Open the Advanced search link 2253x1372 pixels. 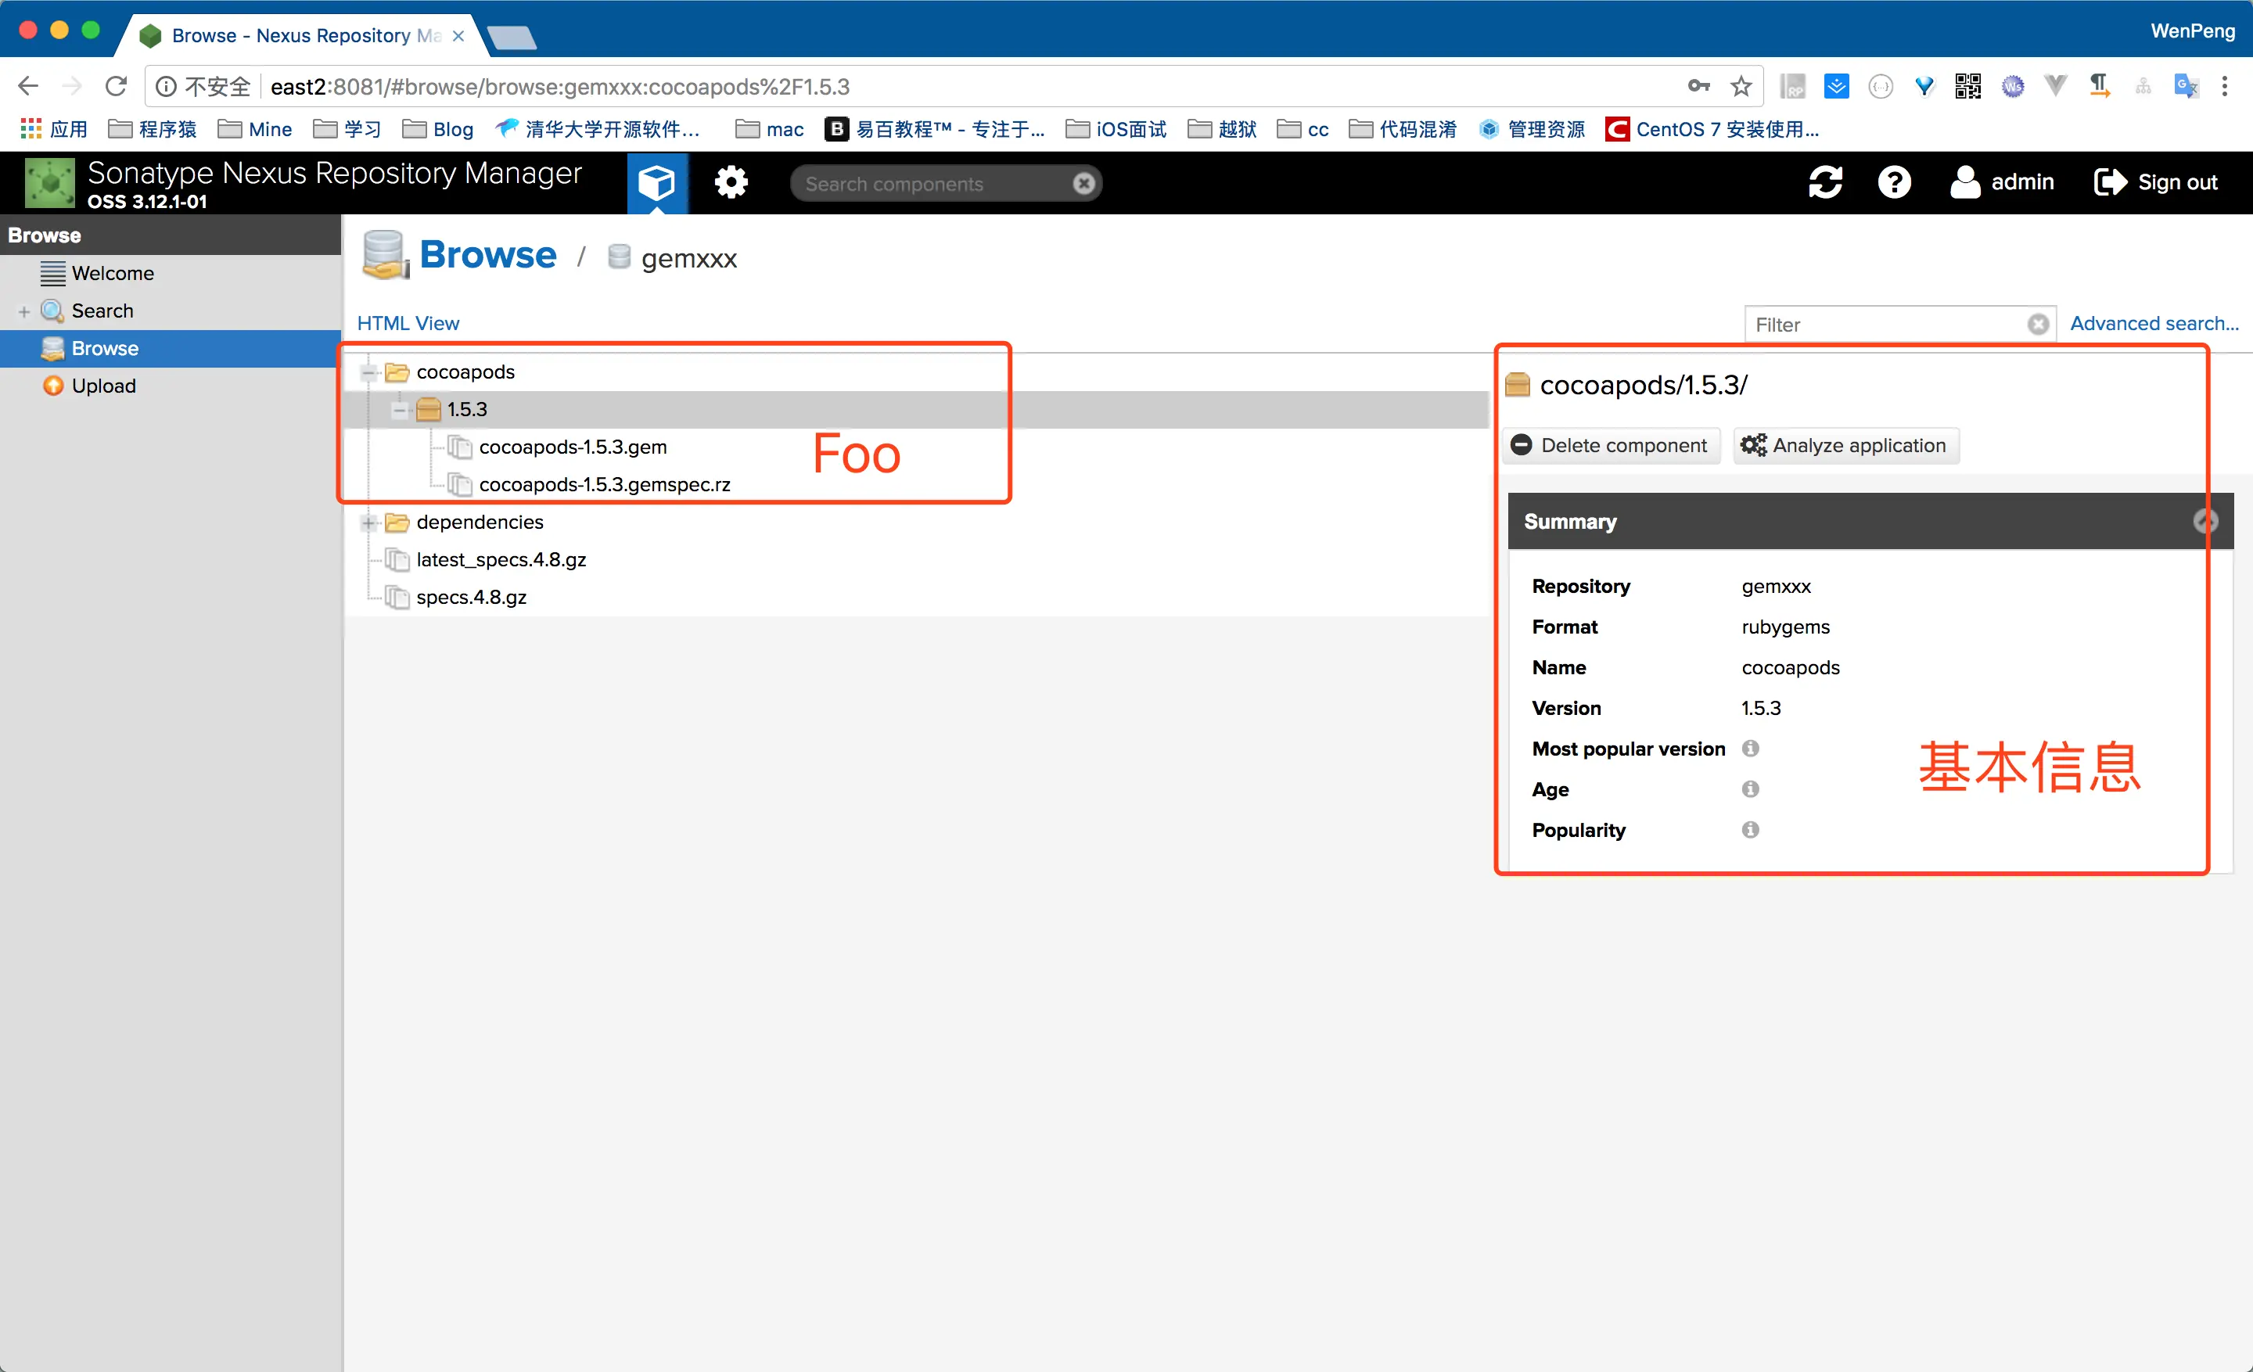2154,324
